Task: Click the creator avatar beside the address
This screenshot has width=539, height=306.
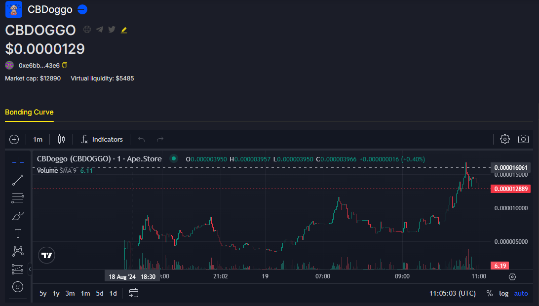Action: [x=9, y=65]
